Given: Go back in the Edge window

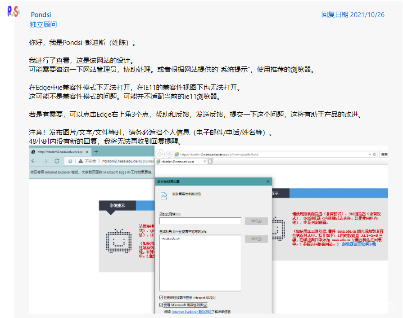Looking at the screenshot, I should coord(33,161).
